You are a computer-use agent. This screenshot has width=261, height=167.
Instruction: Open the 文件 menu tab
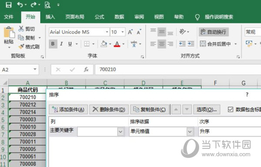[x=9, y=17]
